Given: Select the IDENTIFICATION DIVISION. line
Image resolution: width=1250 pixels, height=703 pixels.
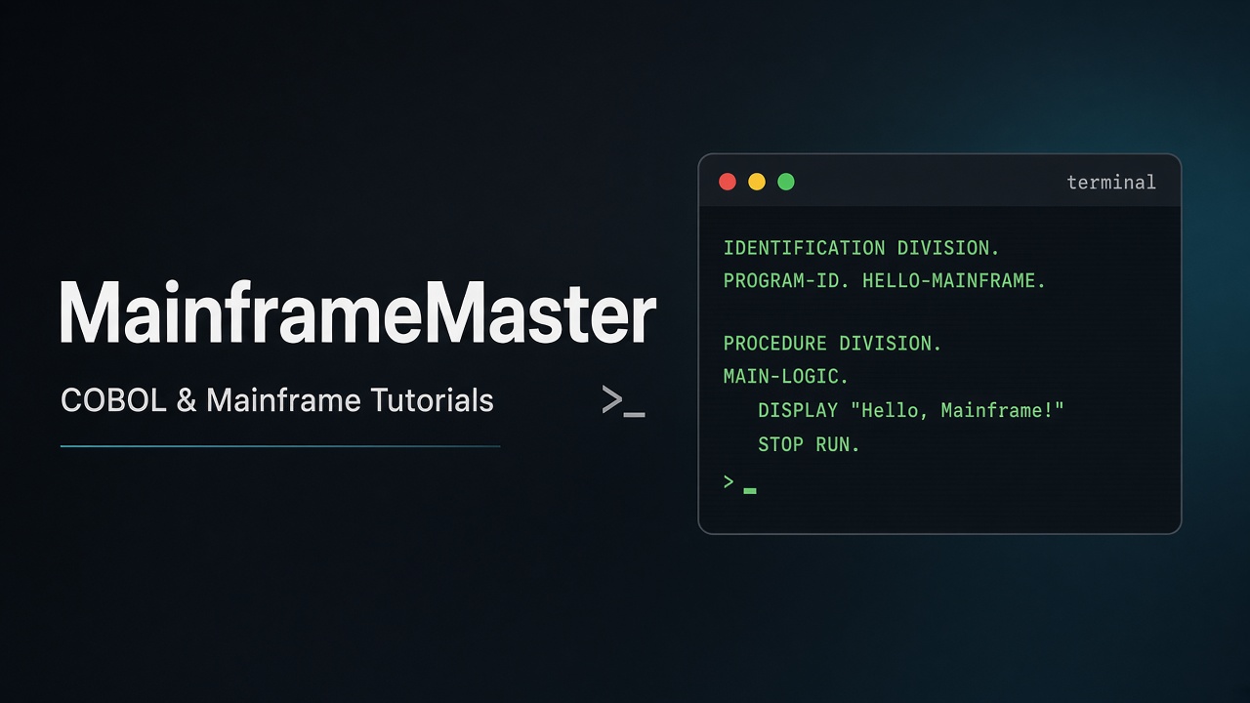Looking at the screenshot, I should pyautogui.click(x=861, y=248).
